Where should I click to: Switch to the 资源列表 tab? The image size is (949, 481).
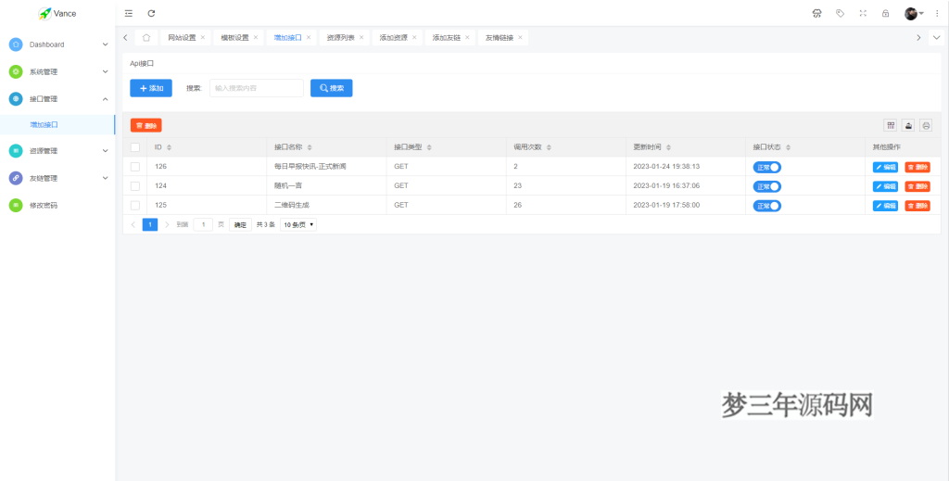pyautogui.click(x=341, y=37)
